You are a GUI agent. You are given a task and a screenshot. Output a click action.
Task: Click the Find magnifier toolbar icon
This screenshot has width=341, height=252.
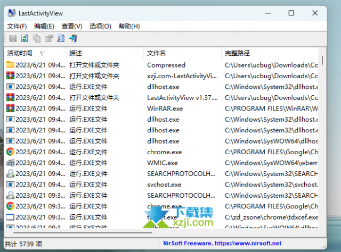(x=61, y=38)
